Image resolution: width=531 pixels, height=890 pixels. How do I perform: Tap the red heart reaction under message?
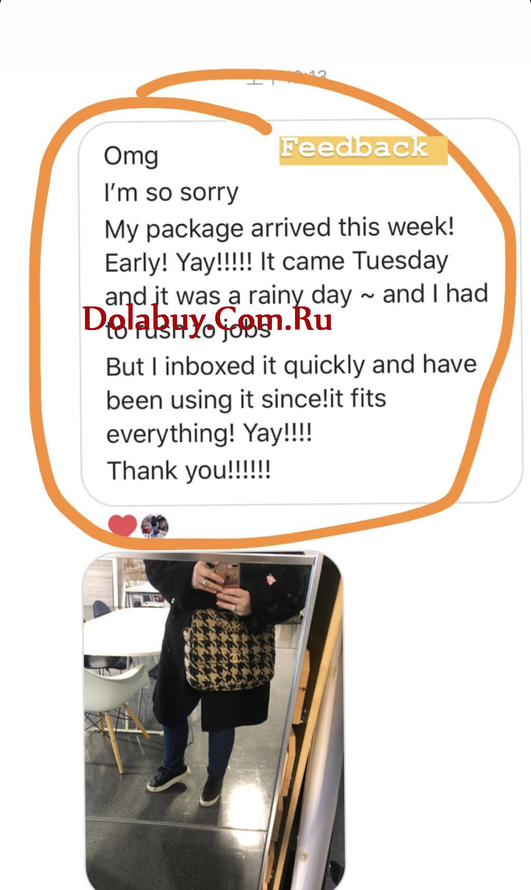122,525
